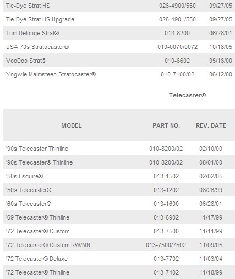This screenshot has height=279, width=235.
Task: Open '72 Telecaster Custom part 013-7500
Action: (x=38, y=231)
